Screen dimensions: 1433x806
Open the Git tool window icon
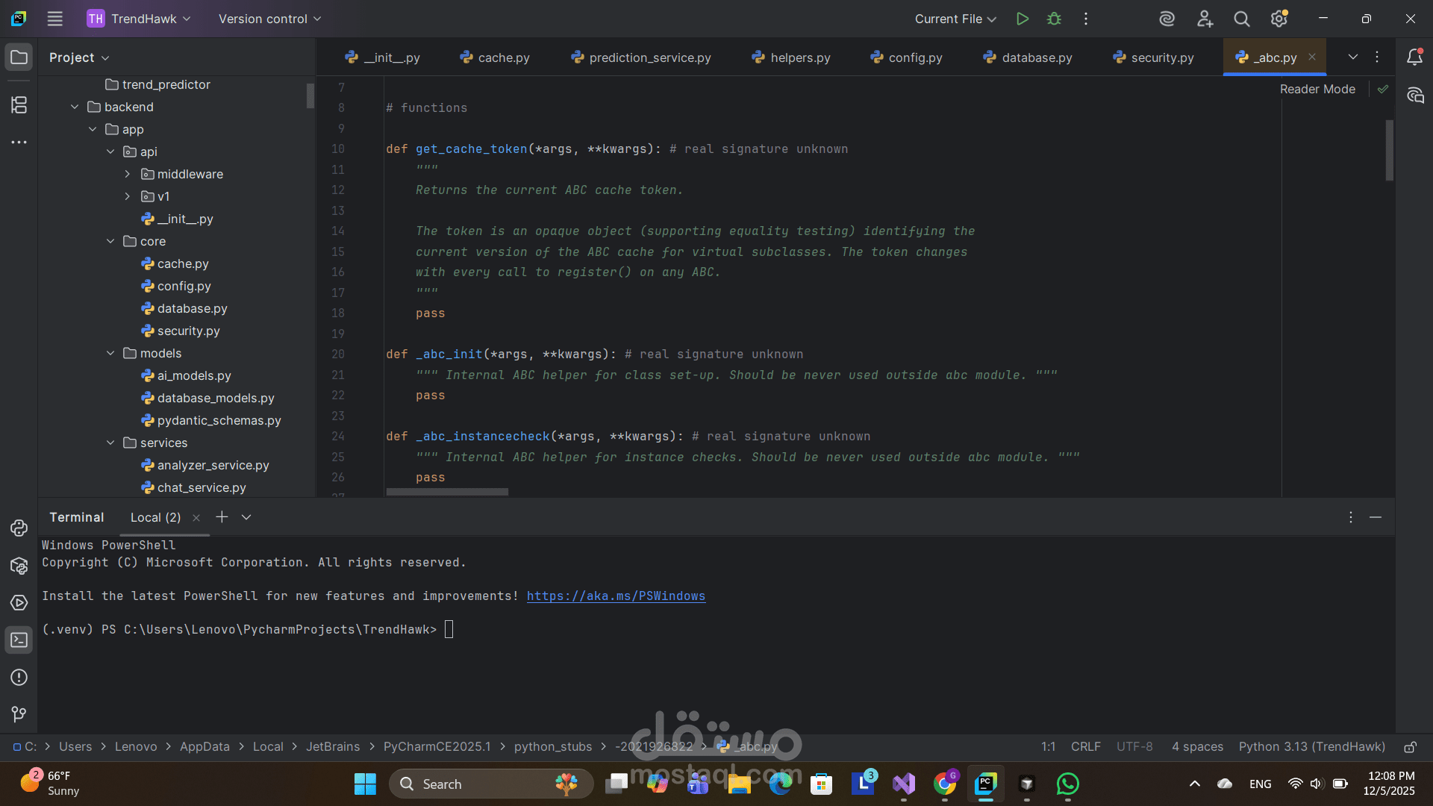(19, 714)
